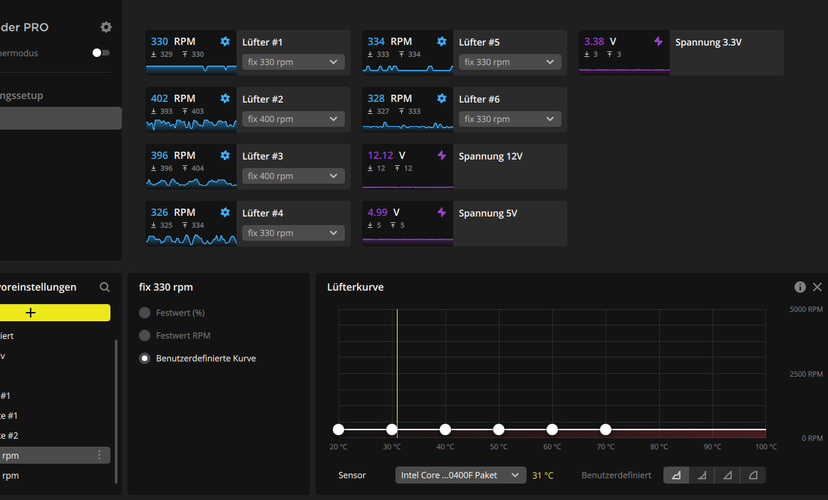Click curve point at 30 °C
Screen dimensions: 828x500
click(x=392, y=429)
